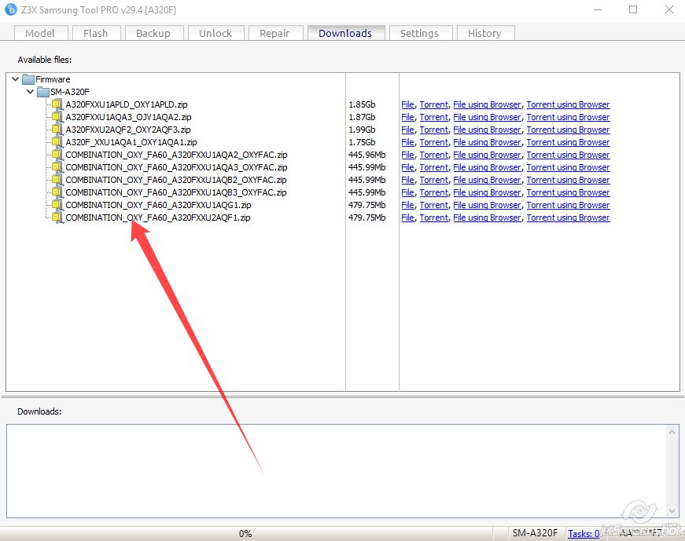Screen dimensions: 685x541
Task: Click zip icon of COMBINATION A320FXXU1AQA3_OXYFAC
Action: point(57,167)
